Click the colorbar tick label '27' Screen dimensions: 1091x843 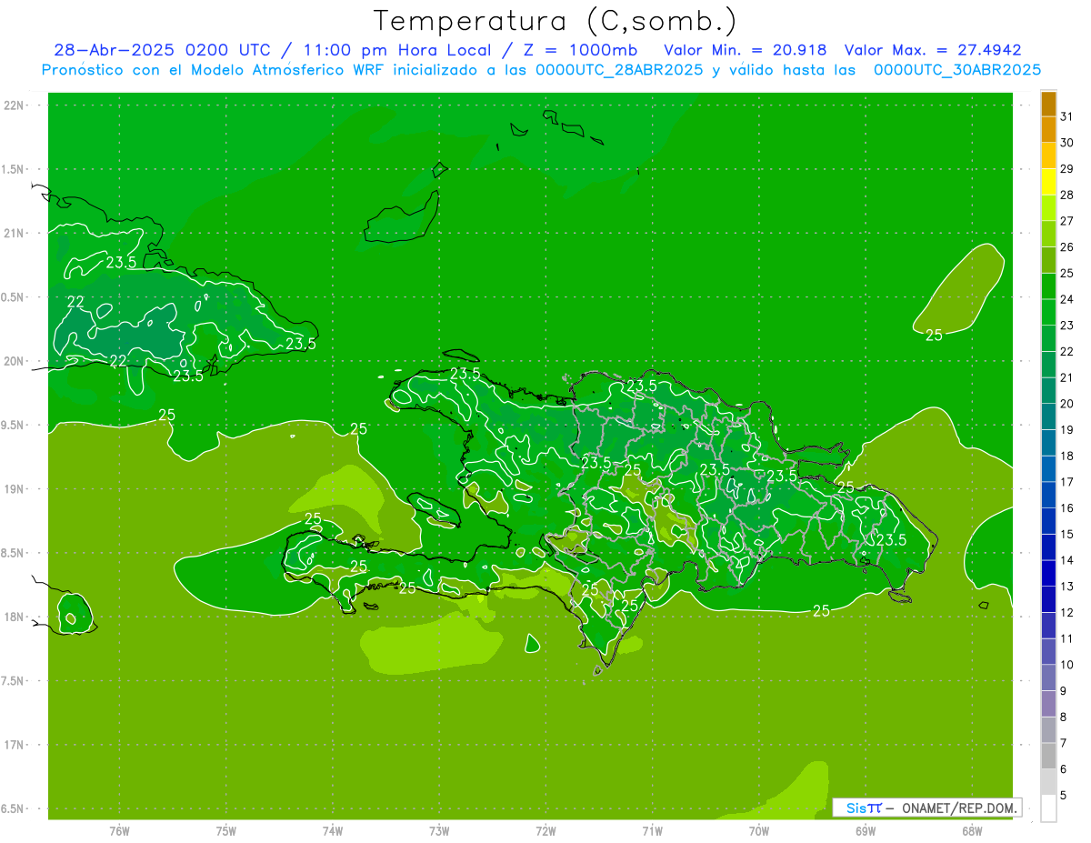click(x=1066, y=221)
